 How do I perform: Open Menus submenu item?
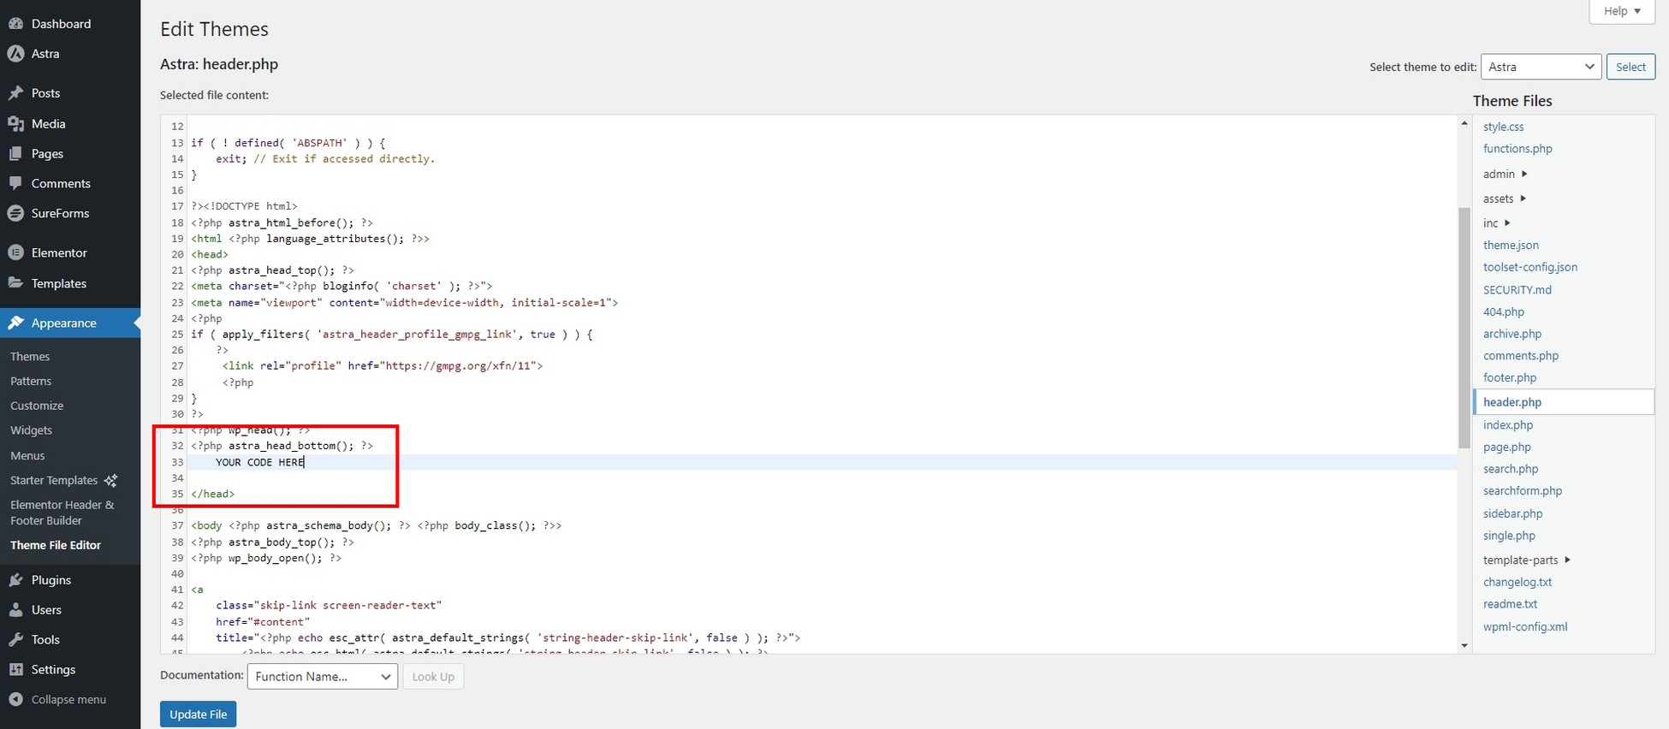tap(27, 456)
